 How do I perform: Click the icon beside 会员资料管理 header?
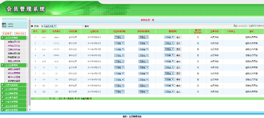coord(3,38)
